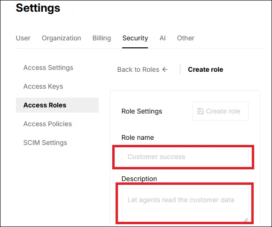The image size is (272, 227).
Task: Focus the Role name input field
Action: click(185, 157)
